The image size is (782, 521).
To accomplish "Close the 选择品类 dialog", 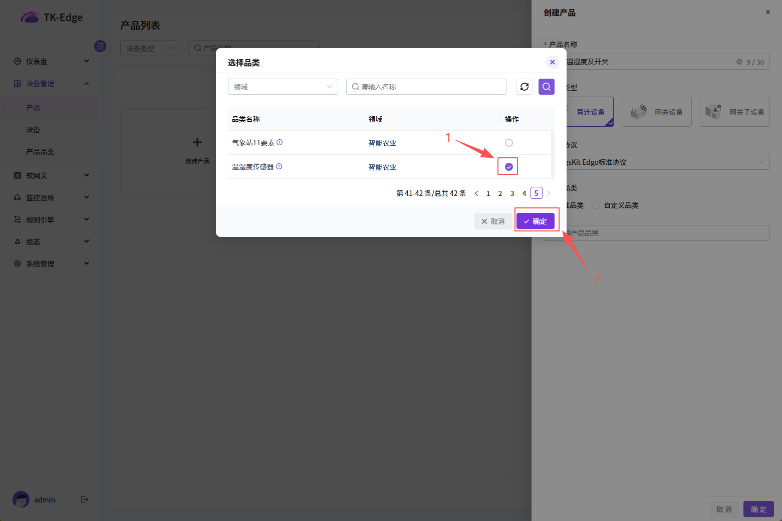I will (x=552, y=62).
